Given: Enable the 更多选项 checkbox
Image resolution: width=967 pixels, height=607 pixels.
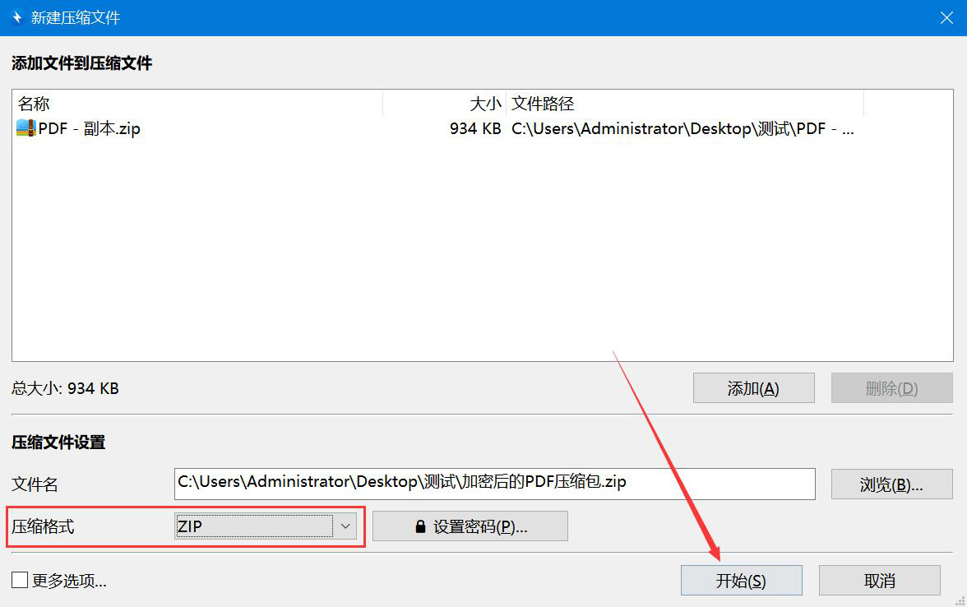Looking at the screenshot, I should point(20,580).
